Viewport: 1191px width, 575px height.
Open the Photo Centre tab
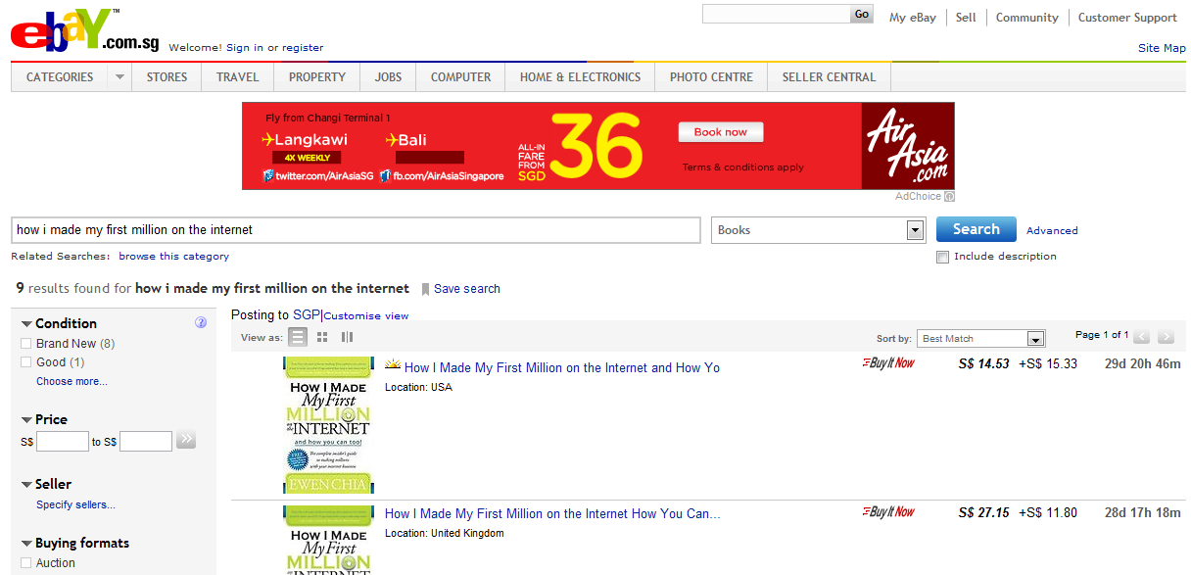coord(711,77)
